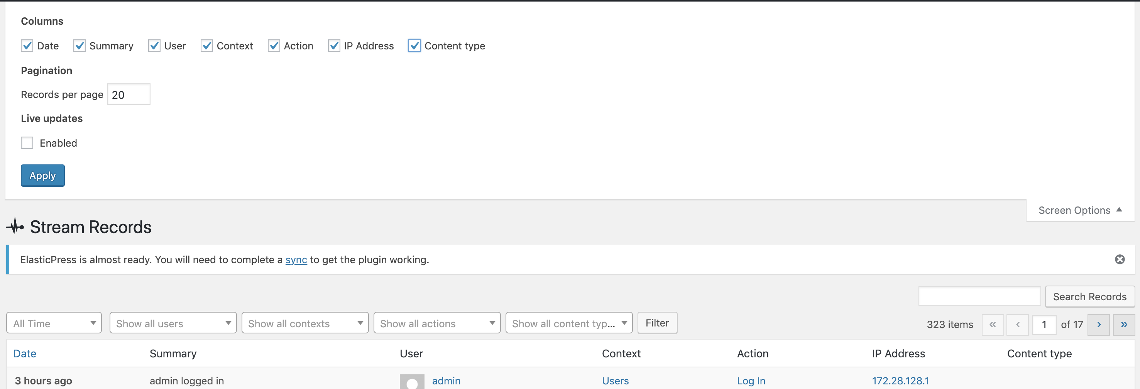This screenshot has width=1140, height=389.
Task: Click the Action column header
Action: click(x=752, y=353)
